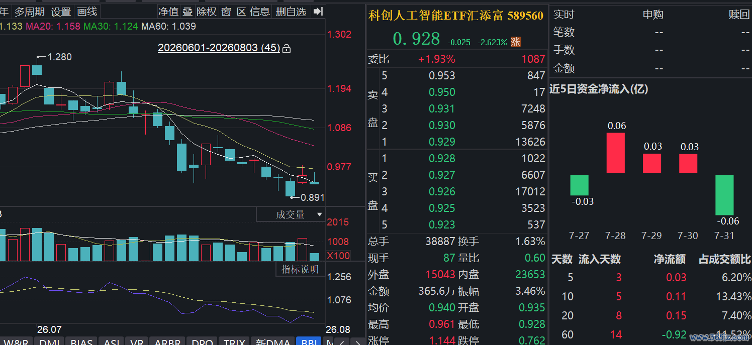752x345 pixels.
Task: Click buy level 2 price 0.927
Action: (x=442, y=175)
